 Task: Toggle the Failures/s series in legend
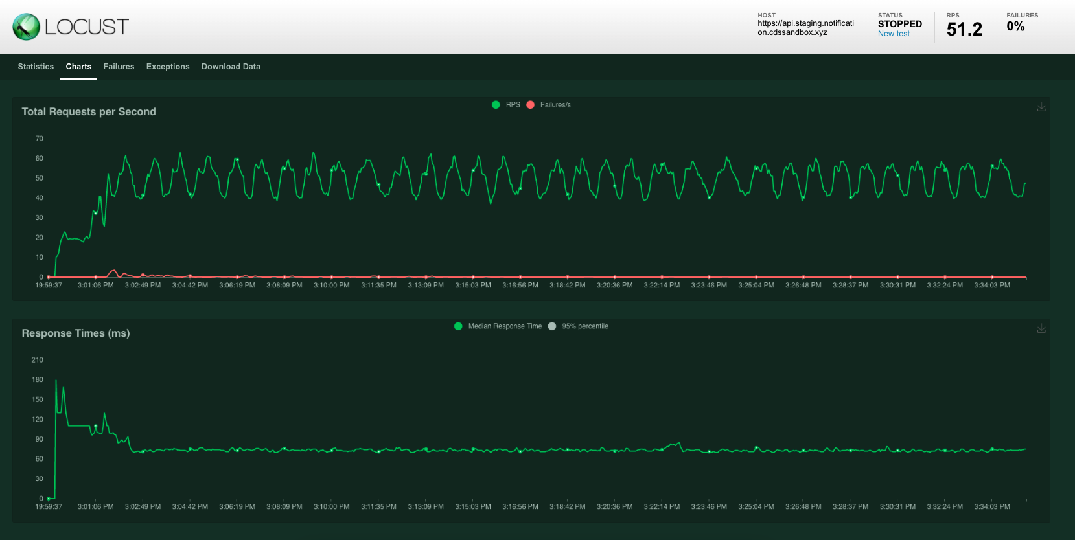pyautogui.click(x=549, y=105)
